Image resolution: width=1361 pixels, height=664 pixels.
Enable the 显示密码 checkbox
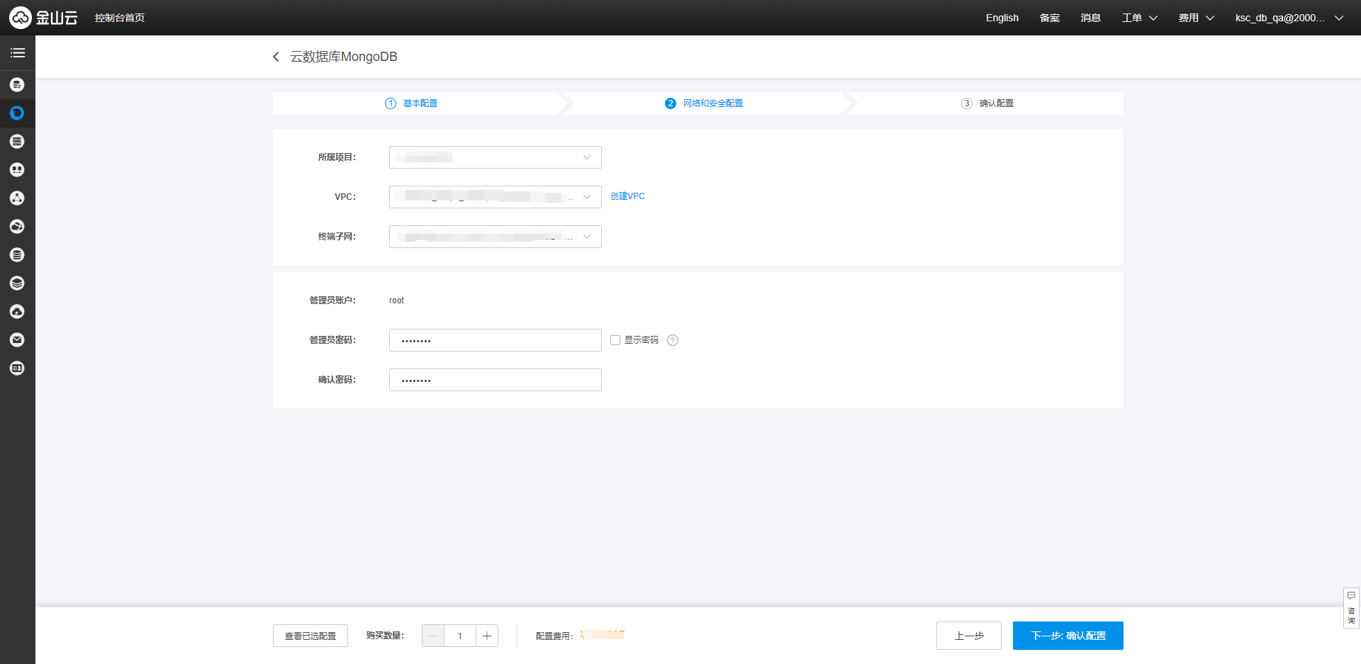(x=615, y=340)
